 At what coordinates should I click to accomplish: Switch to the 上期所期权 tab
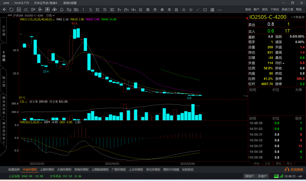(47, 170)
